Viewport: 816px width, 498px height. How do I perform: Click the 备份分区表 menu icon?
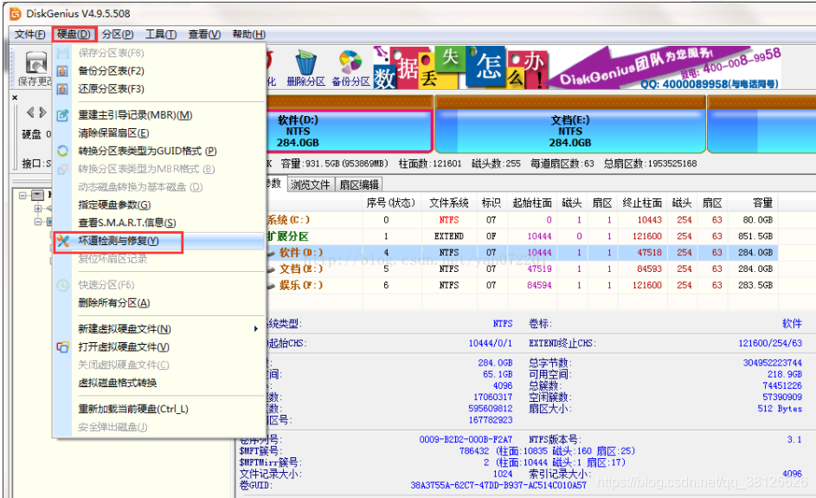(x=62, y=71)
